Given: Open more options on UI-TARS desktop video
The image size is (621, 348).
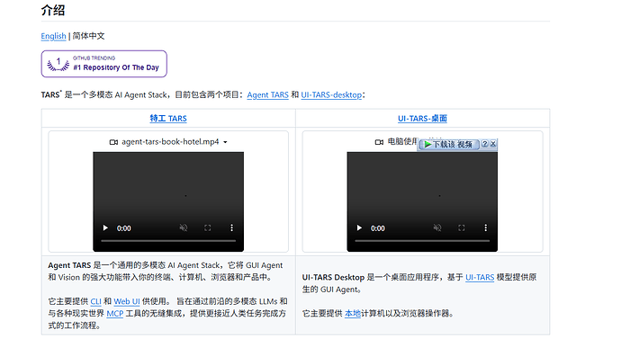Looking at the screenshot, I should pos(486,228).
